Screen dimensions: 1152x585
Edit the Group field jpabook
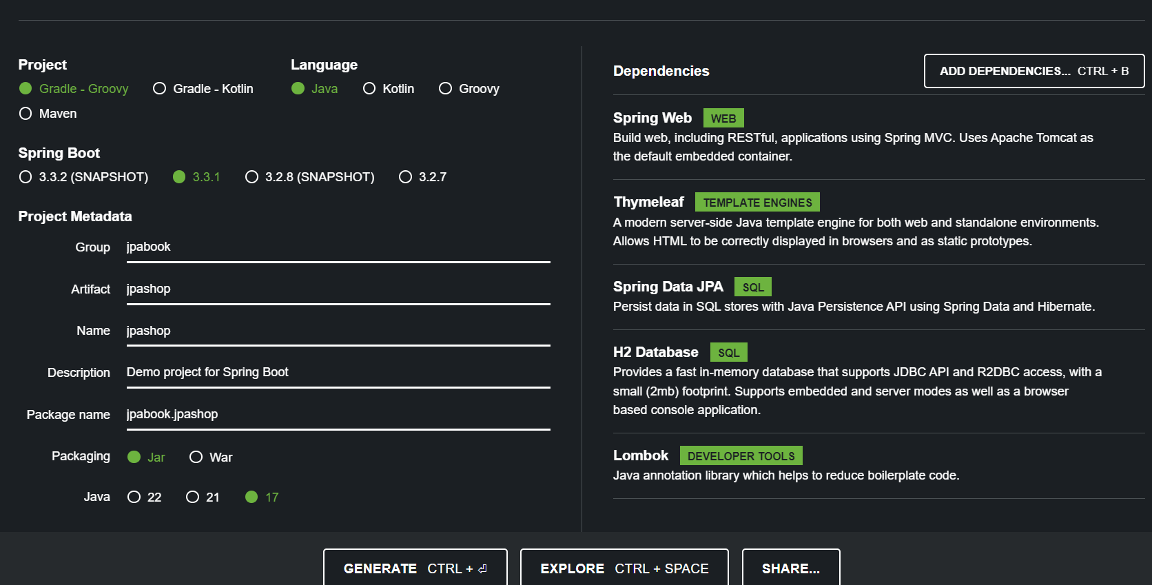[338, 247]
